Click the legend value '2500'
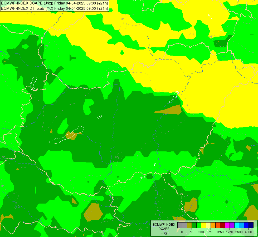This screenshot has width=258, height=237. (x=239, y=232)
